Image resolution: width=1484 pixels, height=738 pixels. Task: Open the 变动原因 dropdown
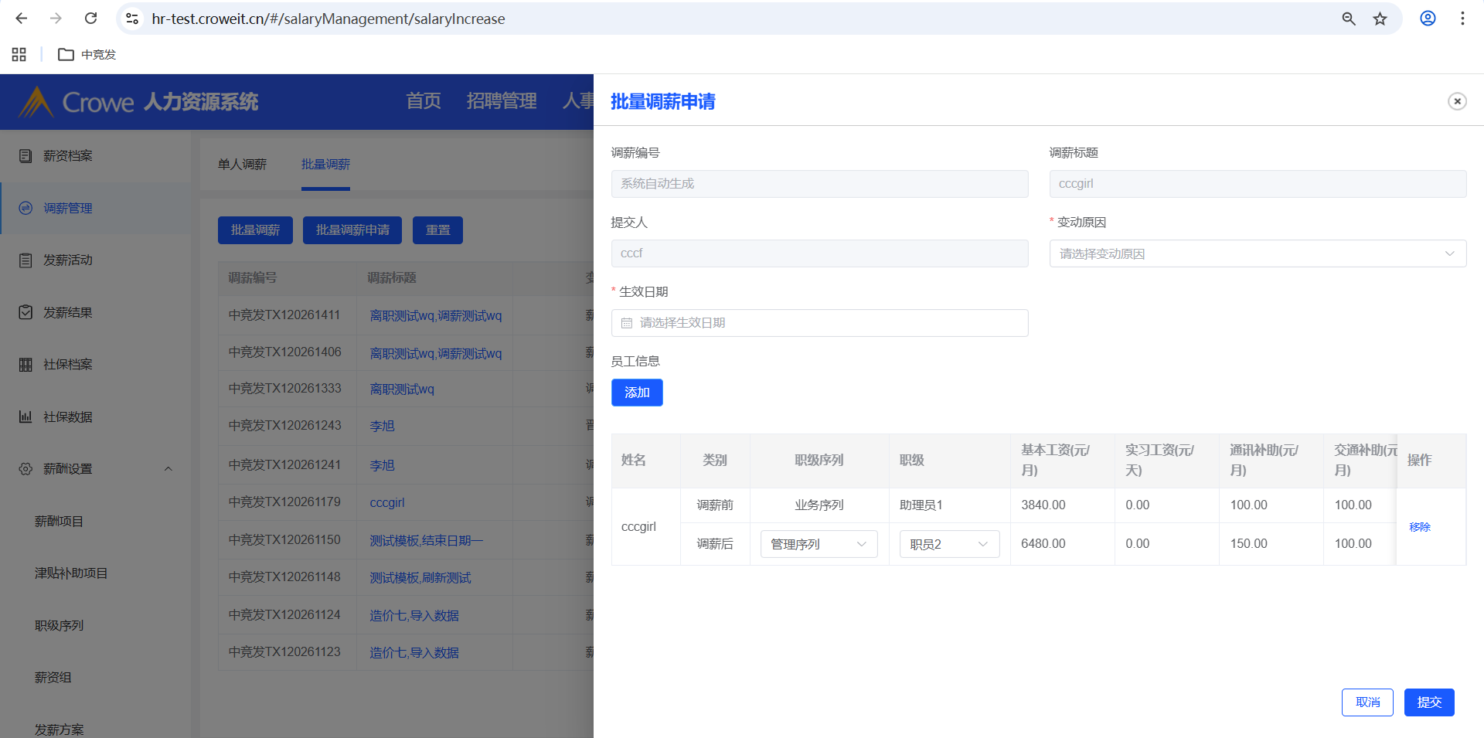point(1257,253)
